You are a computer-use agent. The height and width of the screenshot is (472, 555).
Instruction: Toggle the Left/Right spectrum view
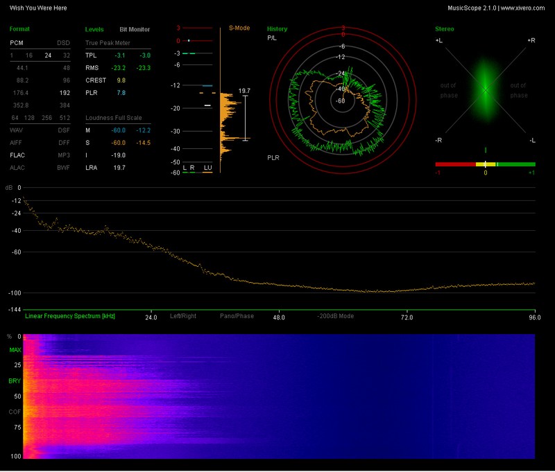coord(183,316)
